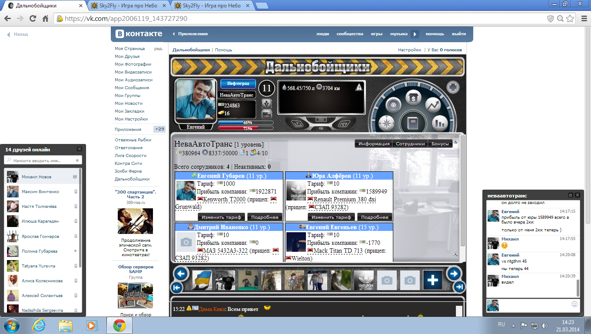Switch to the second Sky2Fly browser tab
This screenshot has width=591, height=334.
coord(212,6)
